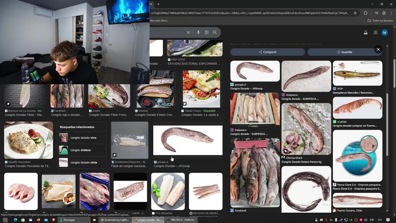396x223 pixels.
Task: Click the Congrio Dorado – JVGroup title link
Action: (172, 166)
